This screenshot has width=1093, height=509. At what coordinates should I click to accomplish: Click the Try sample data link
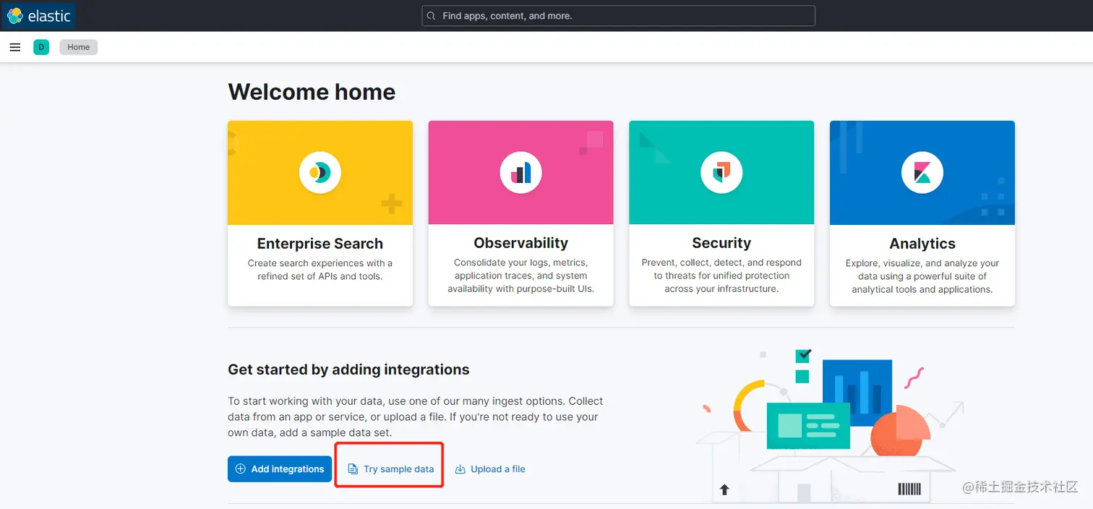tap(390, 469)
